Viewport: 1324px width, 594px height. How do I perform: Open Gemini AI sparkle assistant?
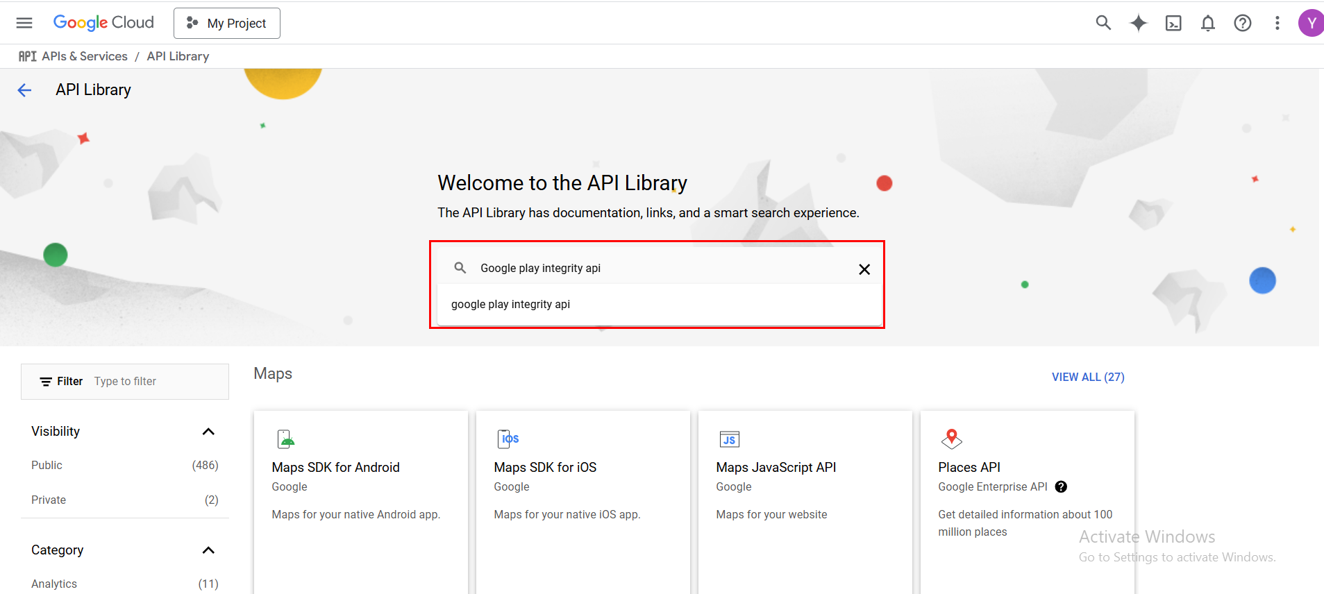(1138, 23)
